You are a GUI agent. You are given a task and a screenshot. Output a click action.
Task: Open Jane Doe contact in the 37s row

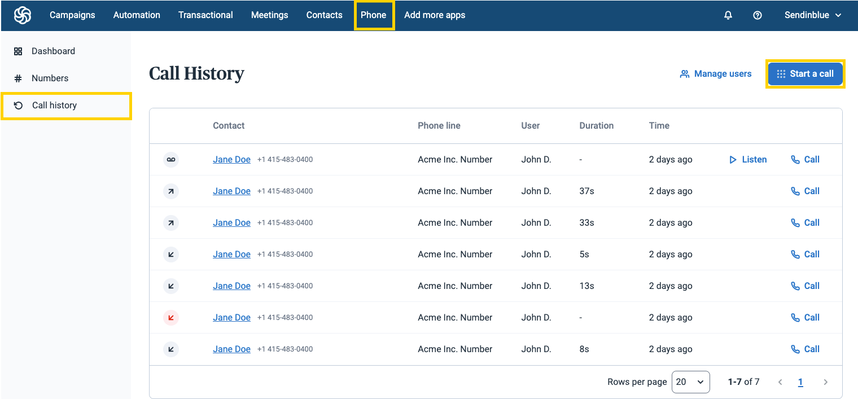(231, 191)
